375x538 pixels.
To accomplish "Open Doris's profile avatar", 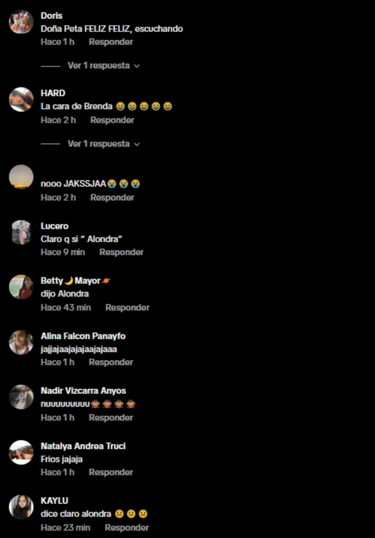I will coord(21,21).
